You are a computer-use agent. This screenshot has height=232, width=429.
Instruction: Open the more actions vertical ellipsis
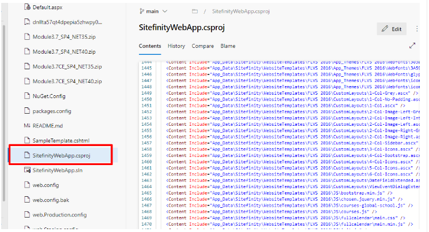click(417, 29)
